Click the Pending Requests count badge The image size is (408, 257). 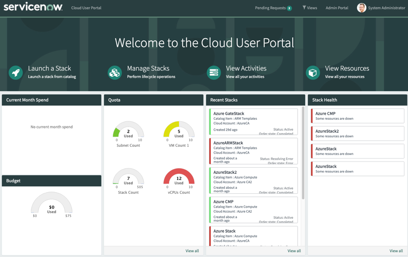(289, 8)
